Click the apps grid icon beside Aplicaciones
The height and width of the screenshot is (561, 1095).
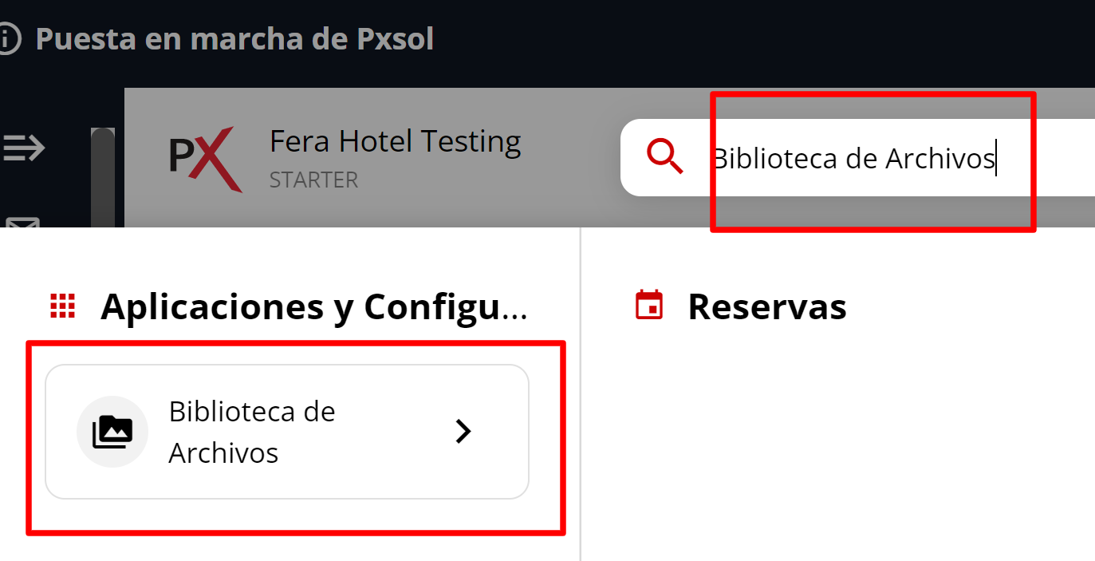[x=63, y=306]
